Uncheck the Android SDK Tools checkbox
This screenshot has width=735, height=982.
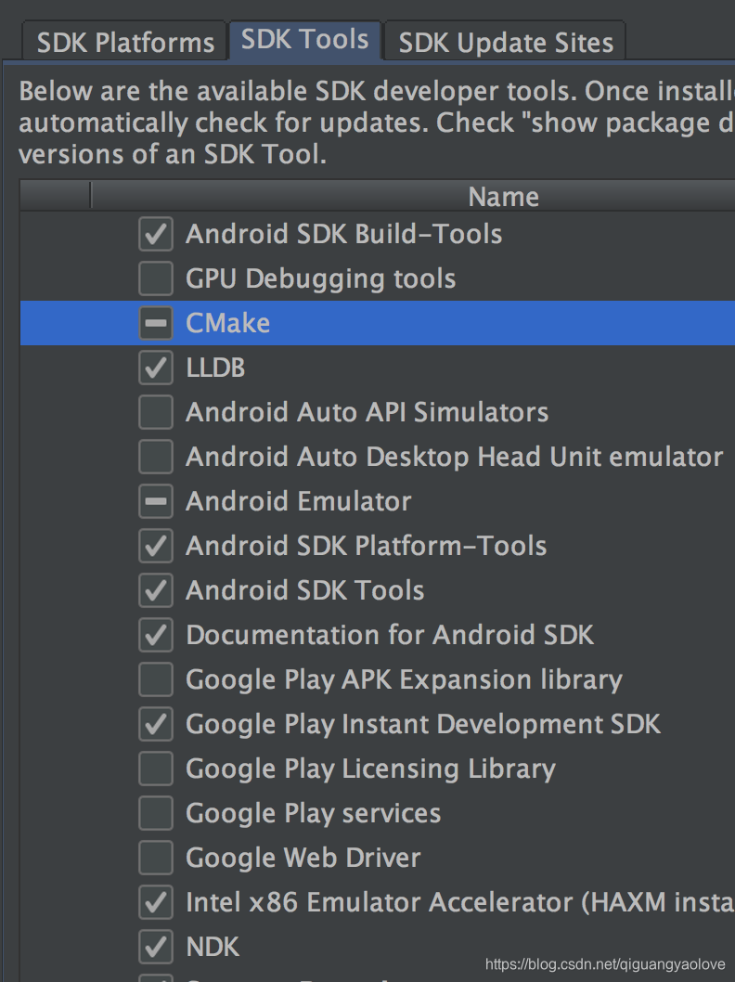(155, 590)
